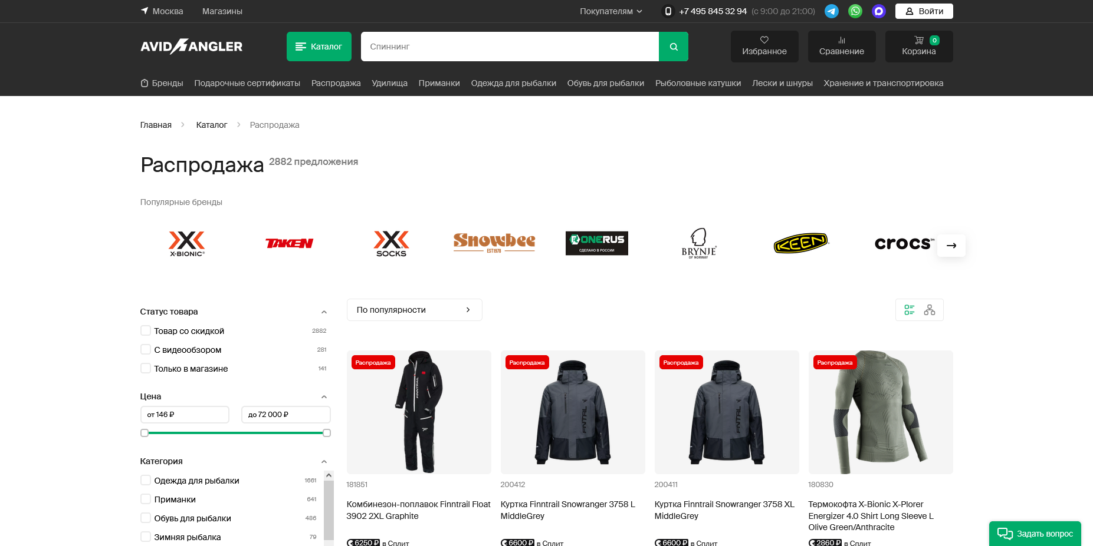
Task: Open the Удилища category menu
Action: (x=389, y=83)
